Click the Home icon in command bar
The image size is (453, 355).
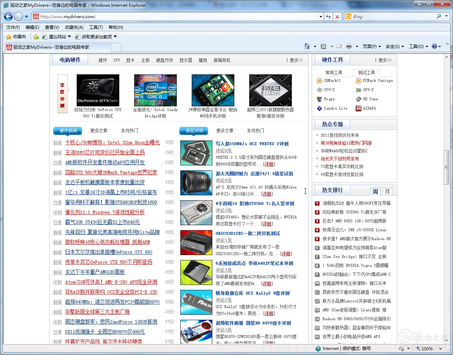point(307,47)
